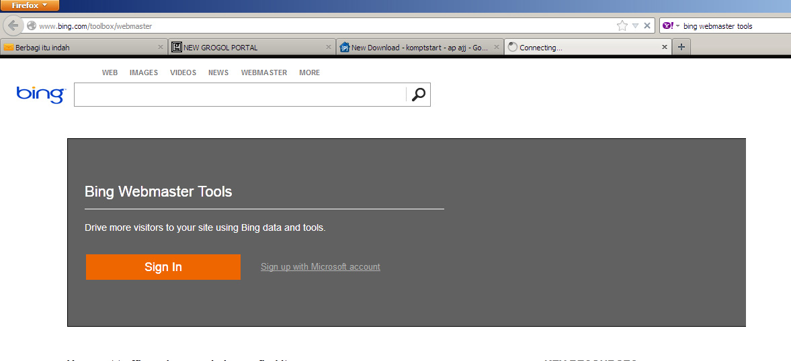791x361 pixels.
Task: Open WEBMASTER in the Bing navigation
Action: pos(264,72)
